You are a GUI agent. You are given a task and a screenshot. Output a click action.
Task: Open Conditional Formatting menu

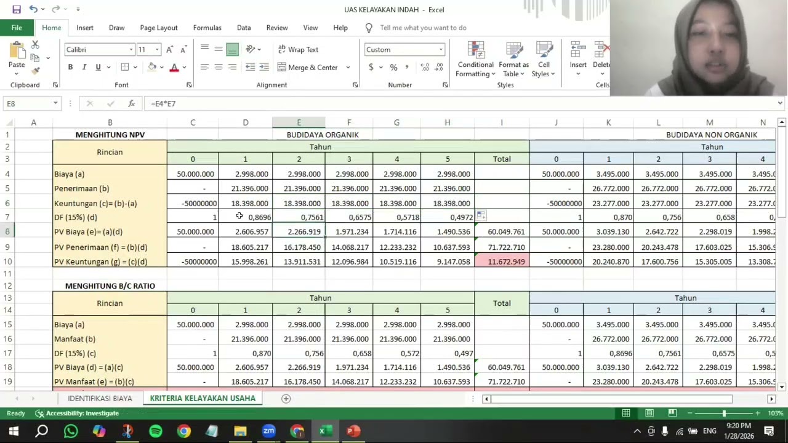(475, 60)
